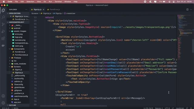Viewport: 194px width, 109px height.
Task: Open app.json file
Action: pos(17,102)
